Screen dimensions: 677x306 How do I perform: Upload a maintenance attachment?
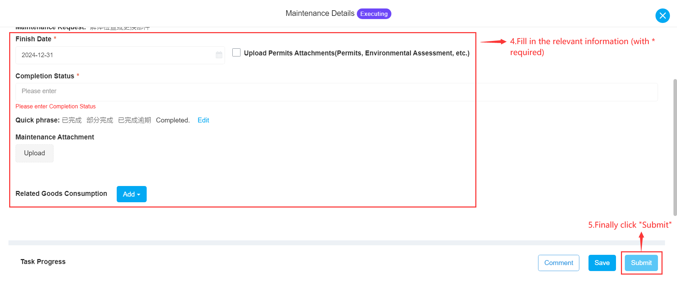click(x=35, y=153)
